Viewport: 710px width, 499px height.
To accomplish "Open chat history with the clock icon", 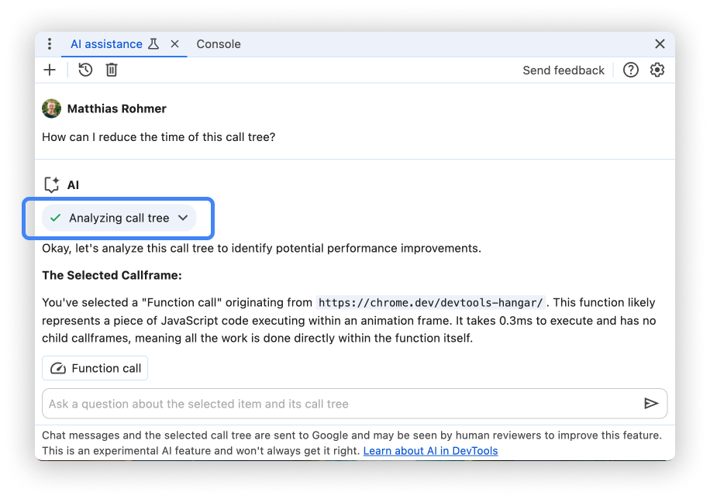I will point(84,70).
